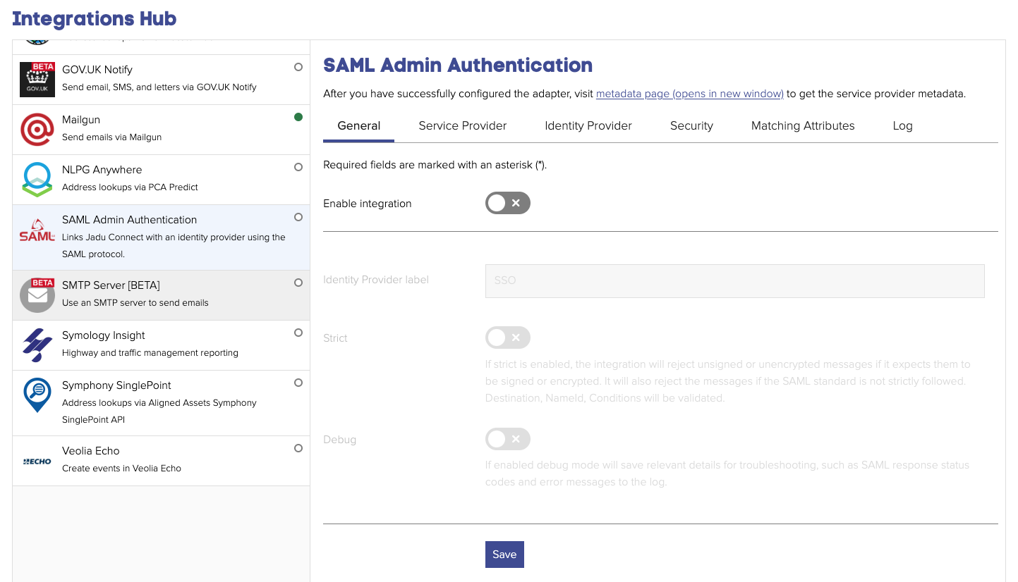Select Symphony SinglePoint integration title
1018x582 pixels.
tap(116, 385)
